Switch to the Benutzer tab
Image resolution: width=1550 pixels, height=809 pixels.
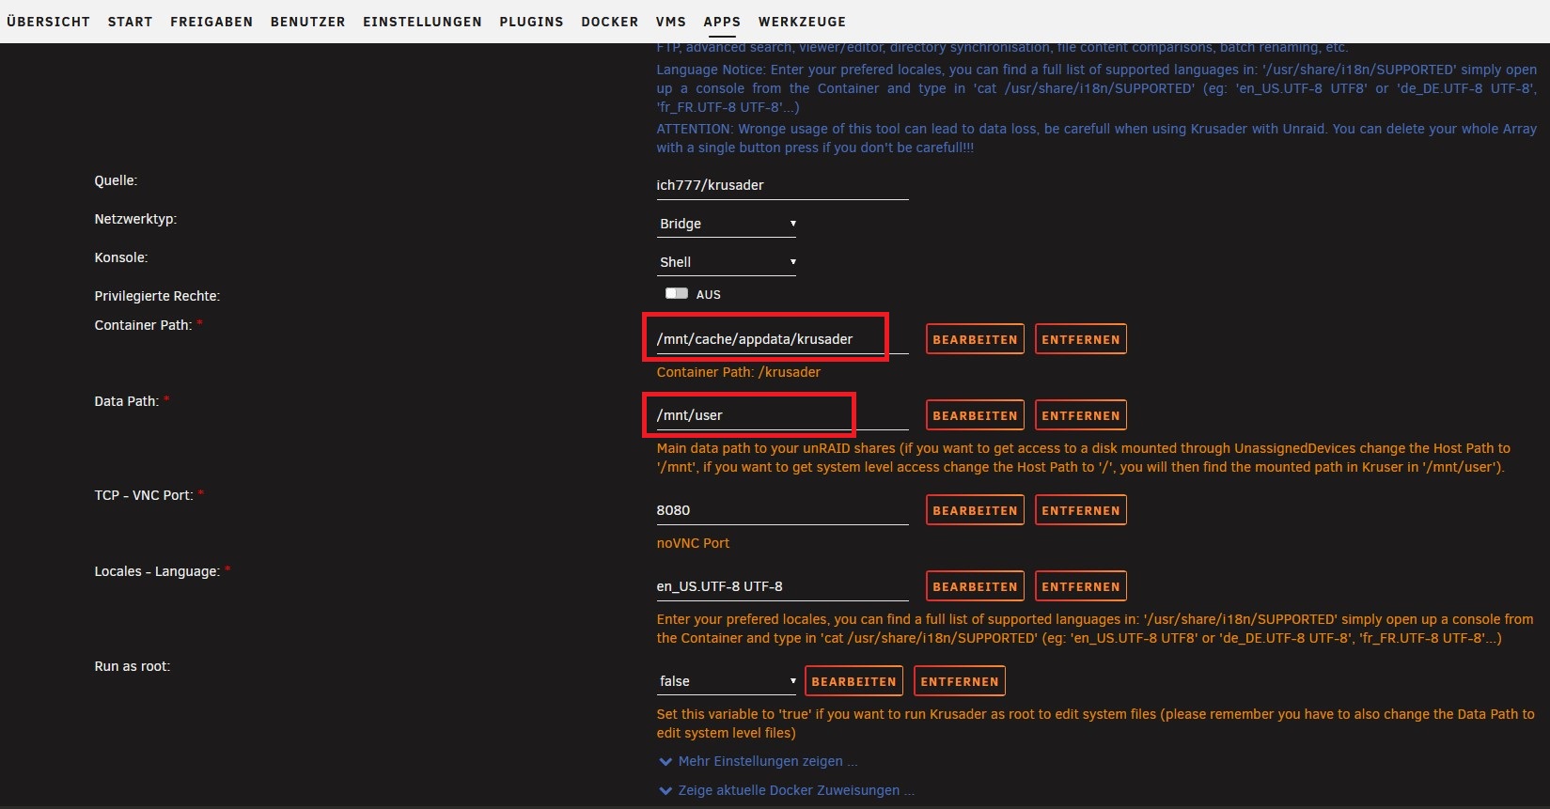(307, 22)
